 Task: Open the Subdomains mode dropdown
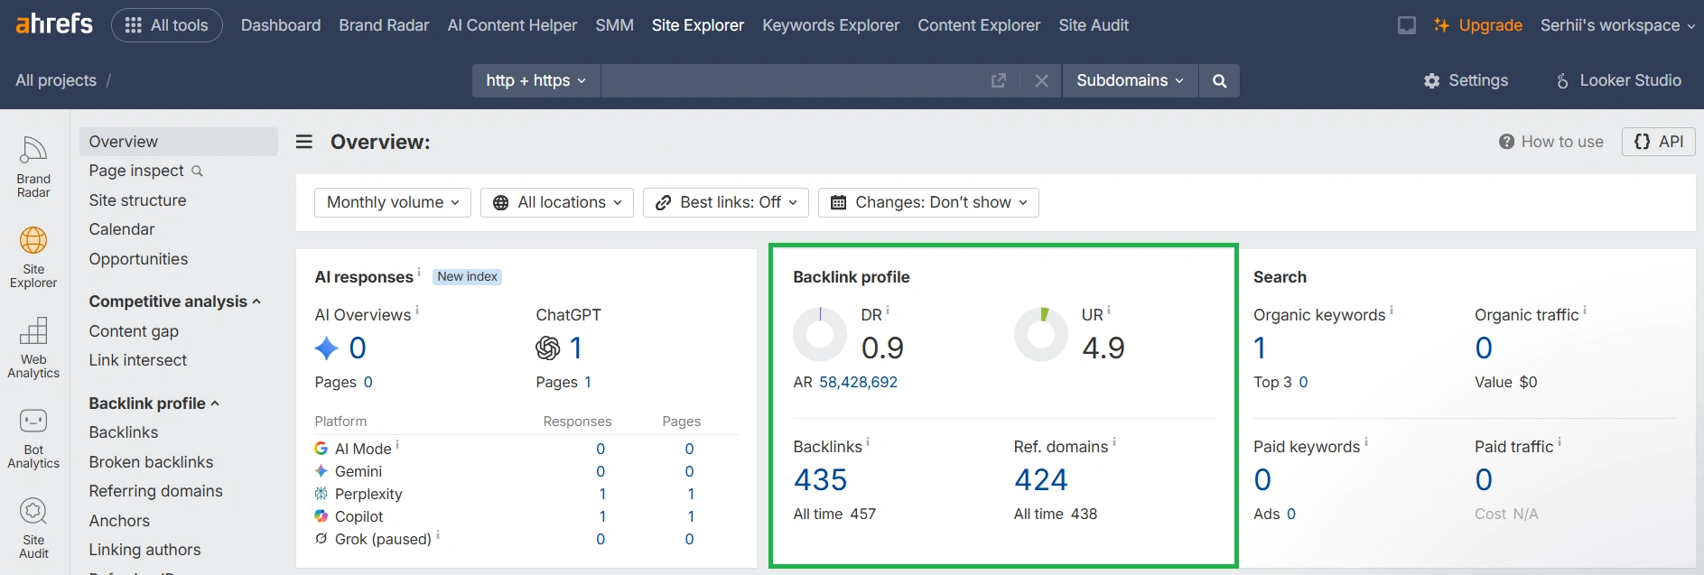[1130, 80]
